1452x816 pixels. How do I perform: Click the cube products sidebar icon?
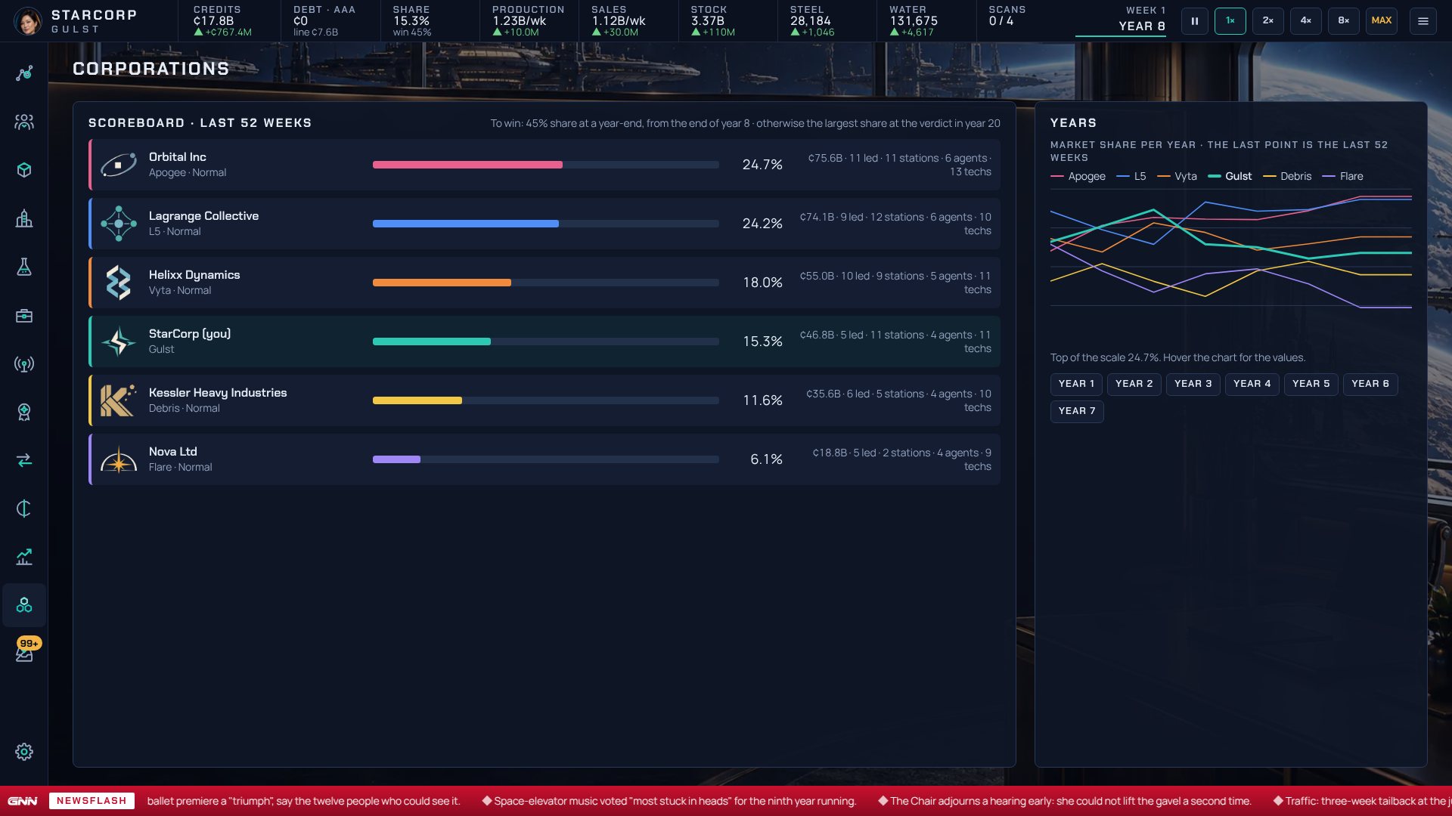point(24,170)
